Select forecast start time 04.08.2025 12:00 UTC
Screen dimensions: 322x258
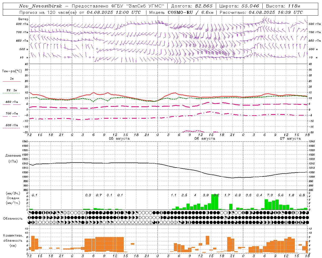point(114,12)
